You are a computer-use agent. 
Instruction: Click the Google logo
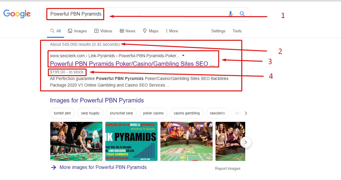pos(17,14)
